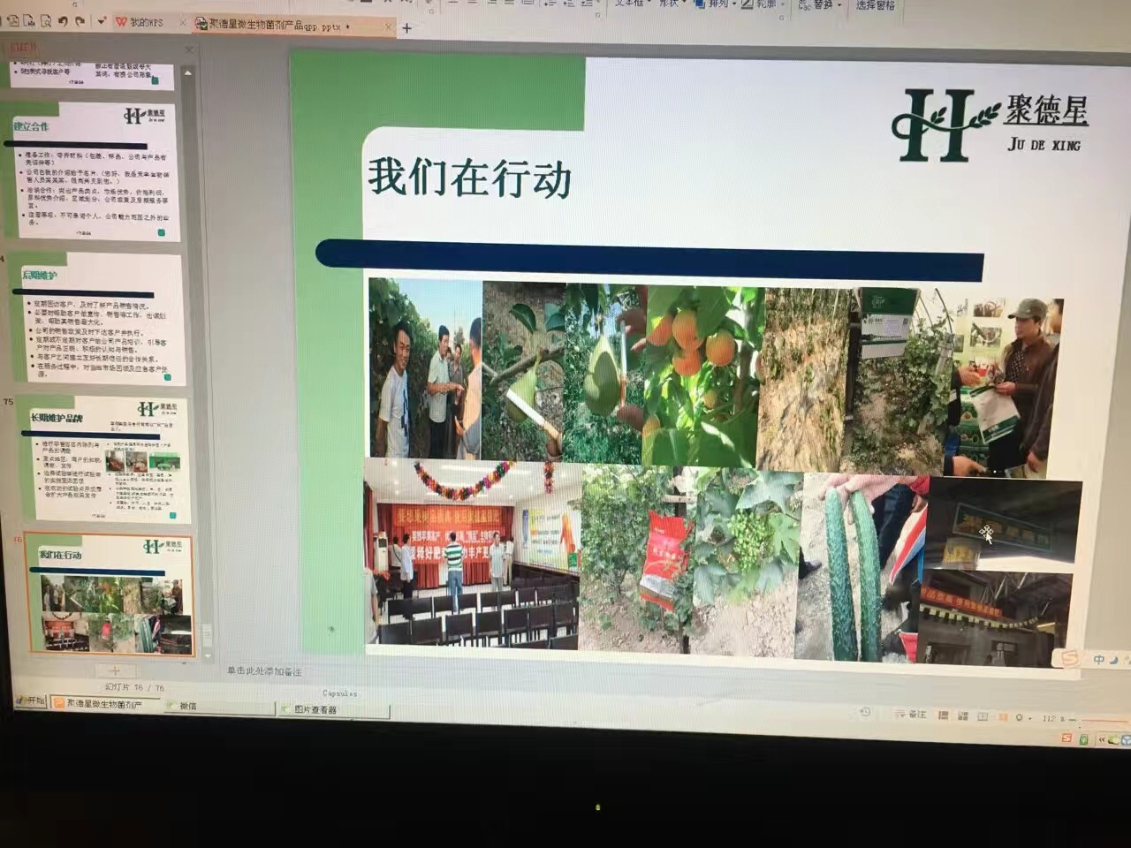The image size is (1131, 848).
Task: Select the 长期维护品牌 slide thumbnail
Action: (108, 459)
